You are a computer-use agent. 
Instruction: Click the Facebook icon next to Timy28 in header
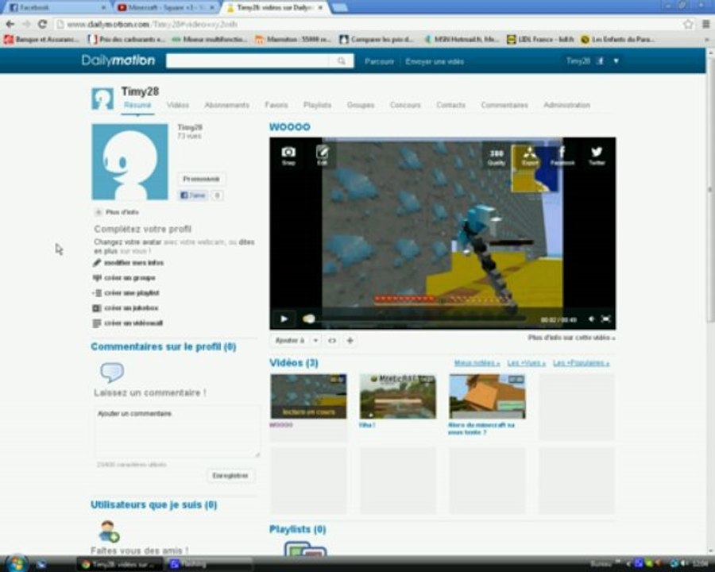coord(600,60)
